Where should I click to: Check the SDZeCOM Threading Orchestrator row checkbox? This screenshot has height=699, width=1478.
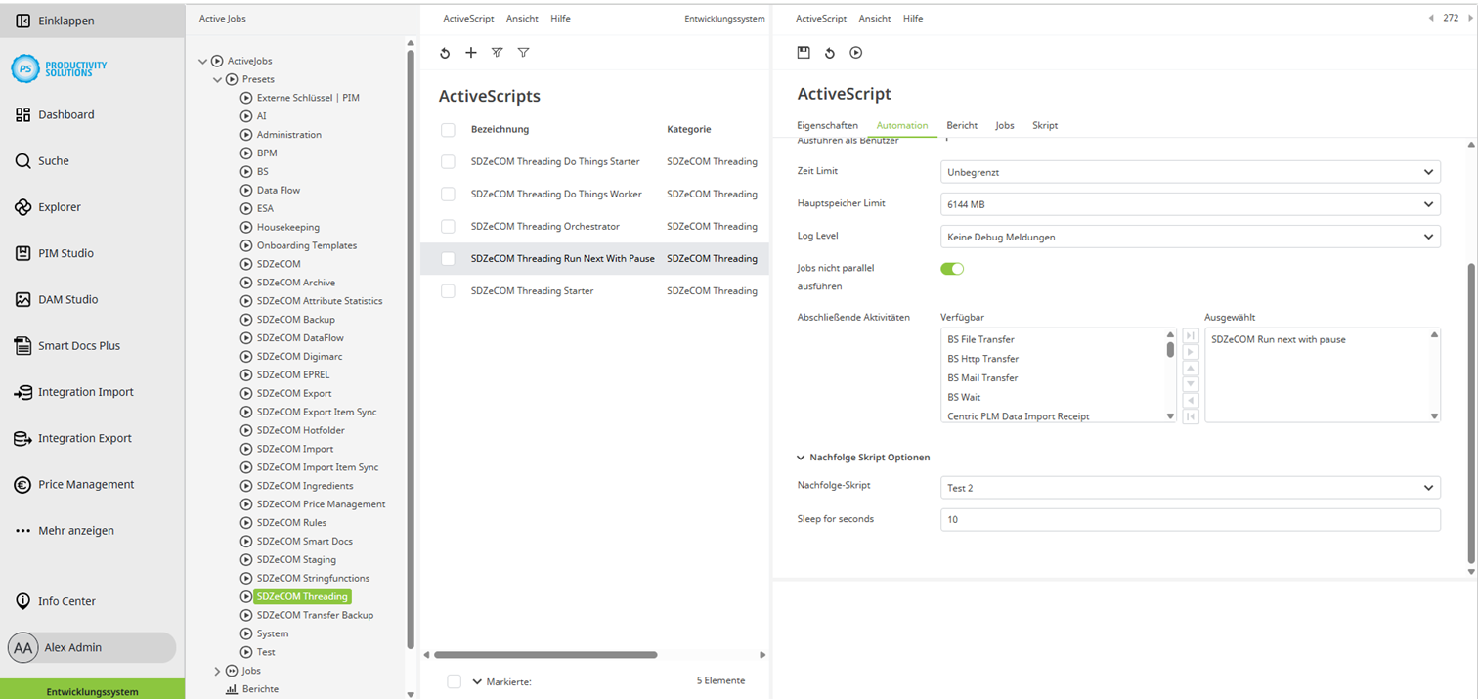coord(448,227)
